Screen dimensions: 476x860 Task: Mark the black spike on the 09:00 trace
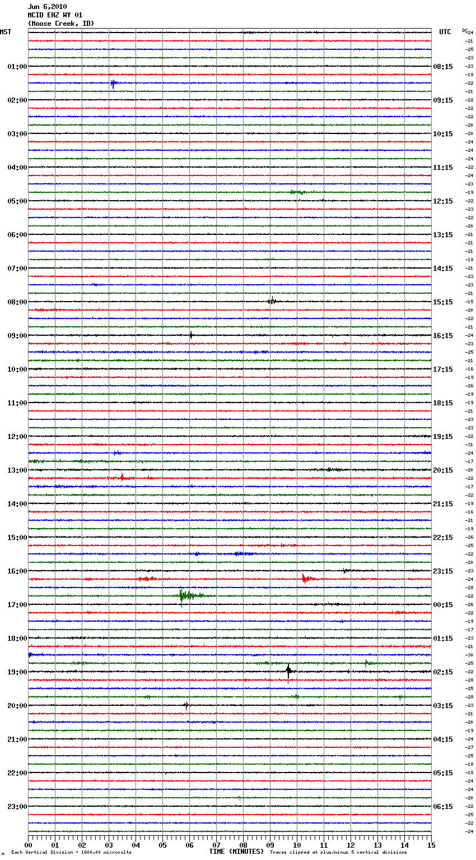(191, 335)
